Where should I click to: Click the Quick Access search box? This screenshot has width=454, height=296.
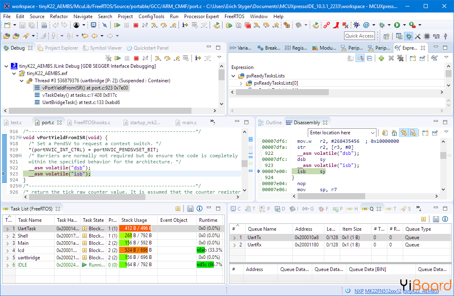(x=359, y=36)
